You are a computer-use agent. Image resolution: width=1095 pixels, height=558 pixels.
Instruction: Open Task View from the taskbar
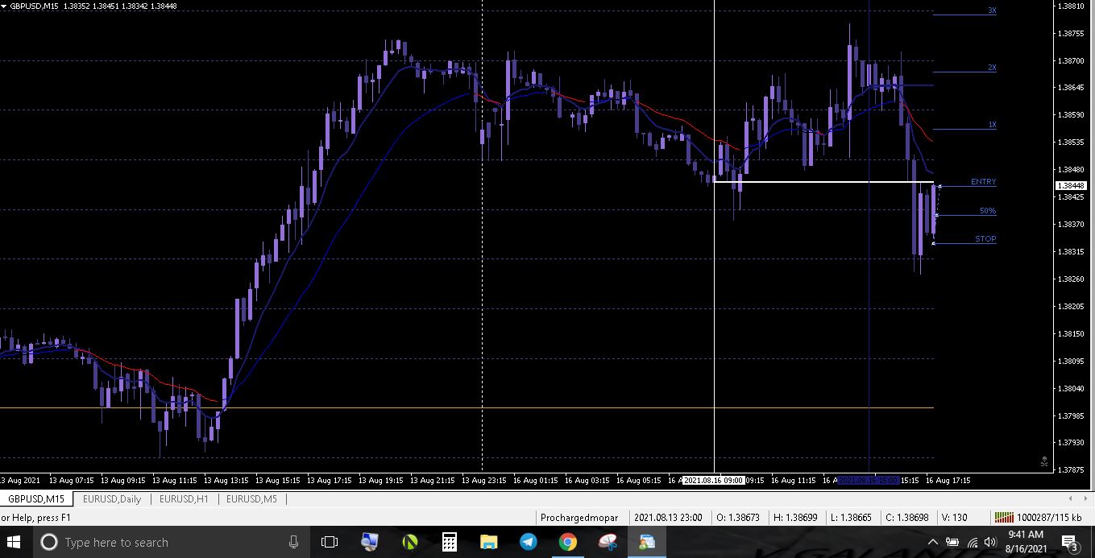[x=330, y=542]
